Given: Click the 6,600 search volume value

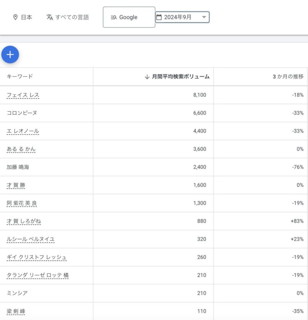Looking at the screenshot, I should tap(200, 113).
